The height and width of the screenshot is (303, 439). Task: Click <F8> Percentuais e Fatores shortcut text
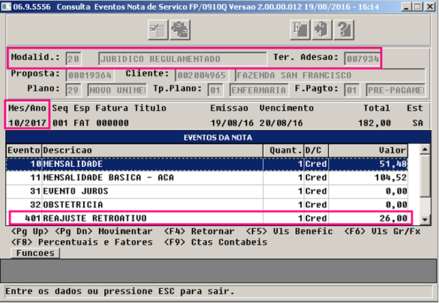[82, 242]
